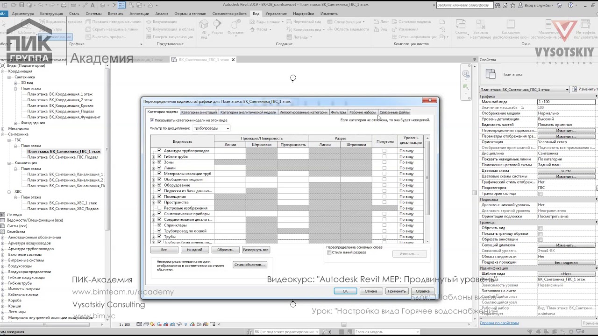The image size is (598, 336).
Task: Uncheck Сантехнические приборы visibility checkbox
Action: 159,214
